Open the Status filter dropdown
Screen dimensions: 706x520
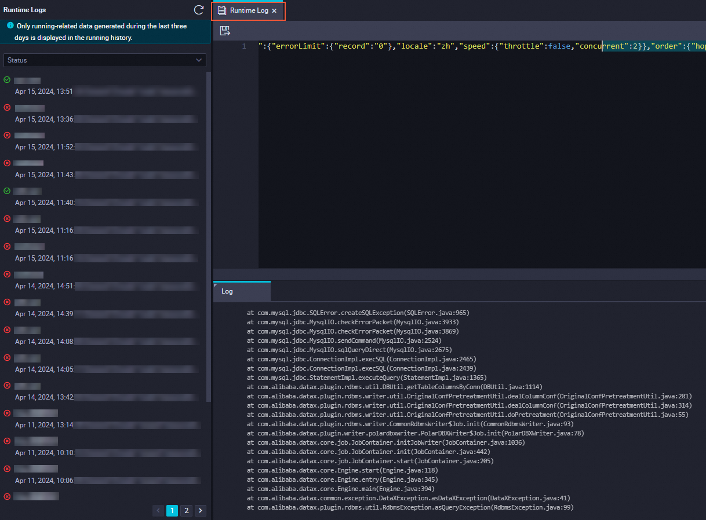pyautogui.click(x=104, y=60)
